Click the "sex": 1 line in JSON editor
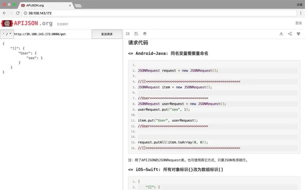The height and width of the screenshot is (190, 305). tap(35, 58)
